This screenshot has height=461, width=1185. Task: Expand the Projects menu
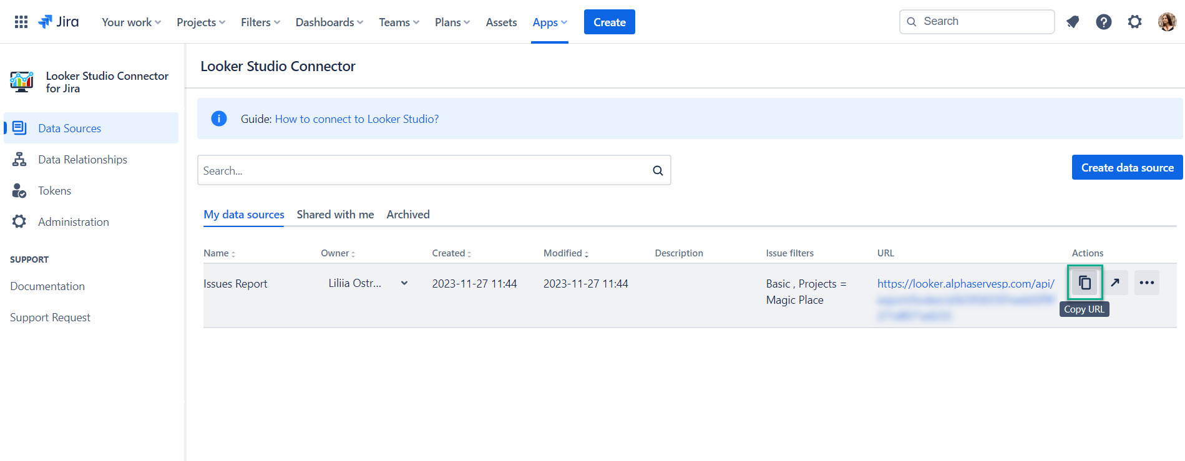(200, 22)
